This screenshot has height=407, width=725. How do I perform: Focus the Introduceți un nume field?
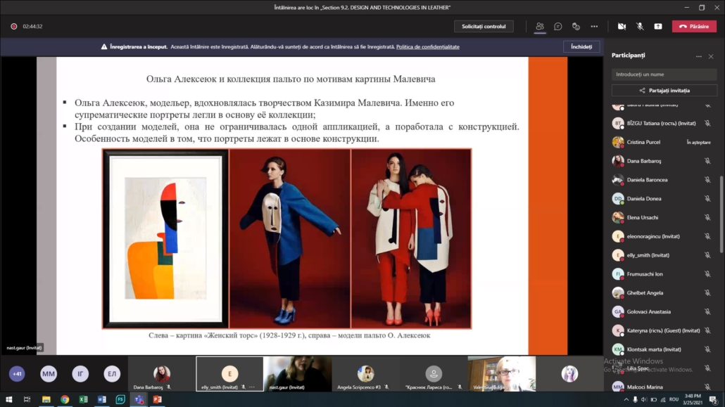click(x=664, y=75)
